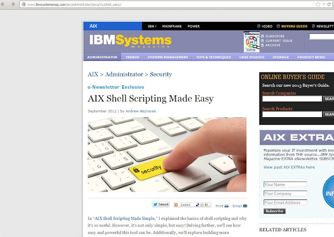Click the Administrator breadcrumb link
The image size is (334, 237).
124,74
